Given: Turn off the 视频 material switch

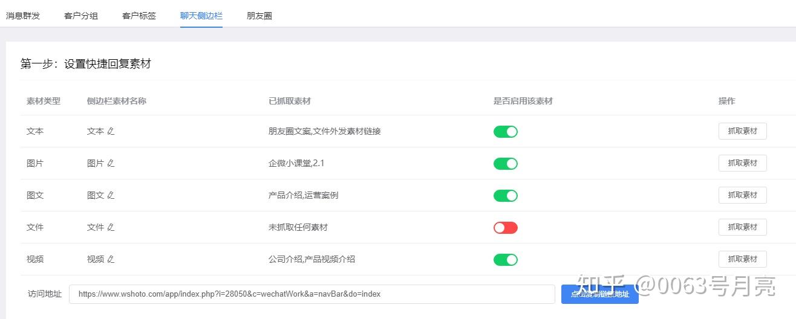Looking at the screenshot, I should (x=505, y=259).
